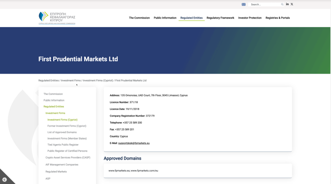Expand Investor Protection menu
This screenshot has width=331, height=184.
pos(250,18)
